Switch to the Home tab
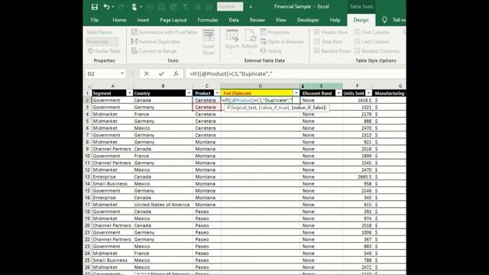The width and height of the screenshot is (489, 275). click(x=119, y=20)
